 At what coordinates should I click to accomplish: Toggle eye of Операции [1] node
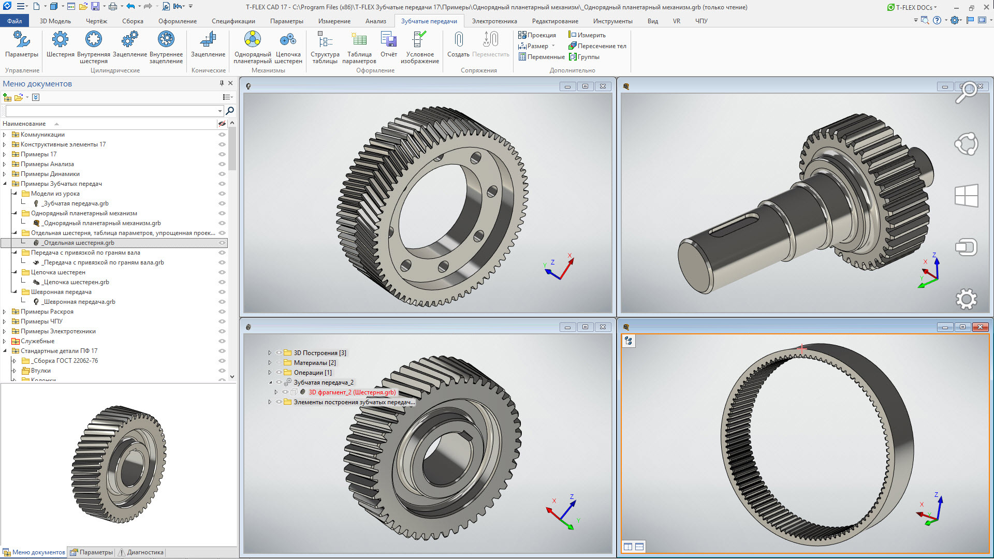pyautogui.click(x=279, y=373)
